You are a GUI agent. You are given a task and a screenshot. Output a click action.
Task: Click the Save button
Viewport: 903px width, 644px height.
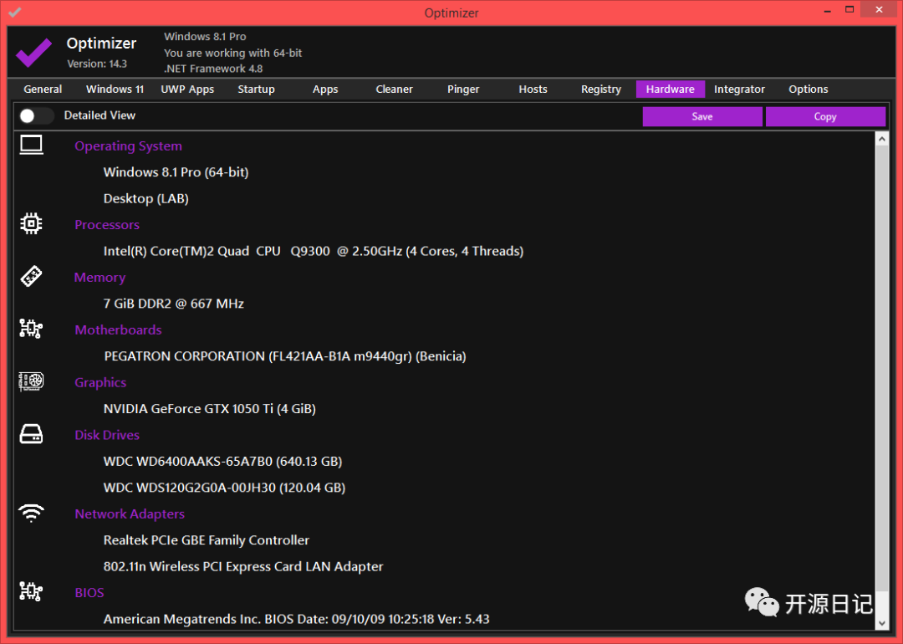tap(702, 116)
